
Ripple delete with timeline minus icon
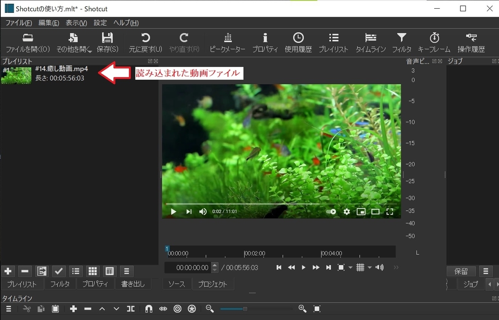[88, 309]
